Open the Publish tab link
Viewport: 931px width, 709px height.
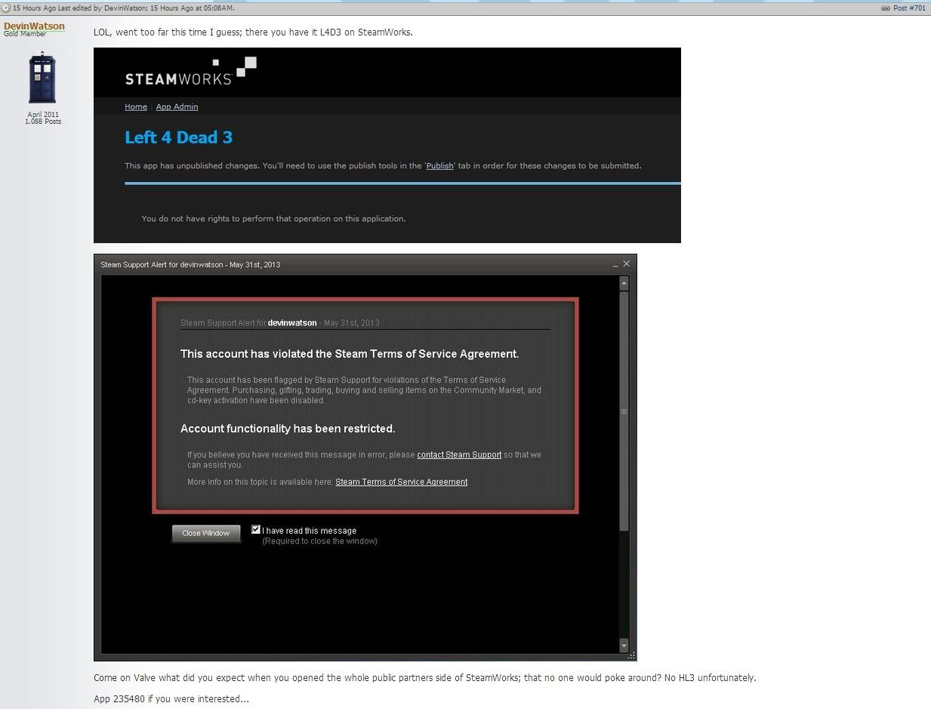tap(440, 165)
